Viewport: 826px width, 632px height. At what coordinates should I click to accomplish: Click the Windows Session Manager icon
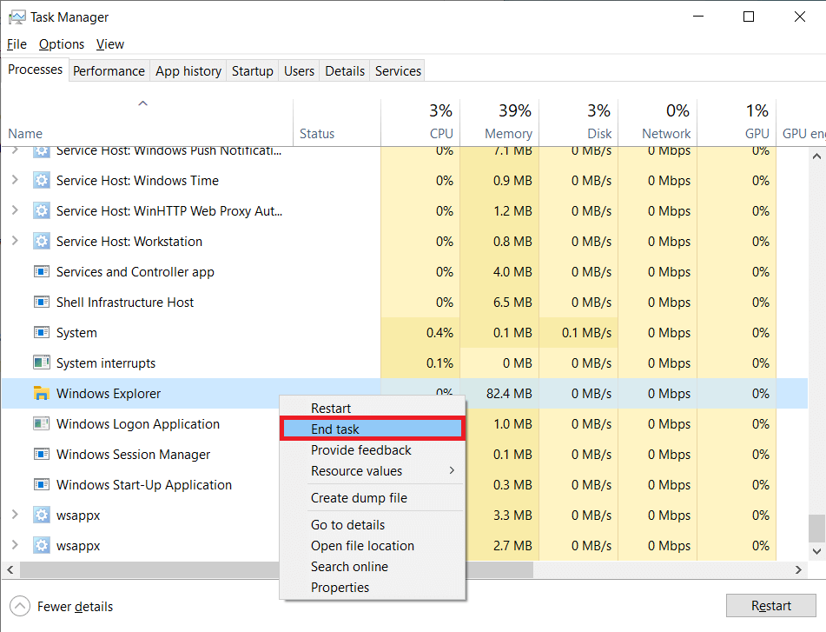tap(41, 454)
